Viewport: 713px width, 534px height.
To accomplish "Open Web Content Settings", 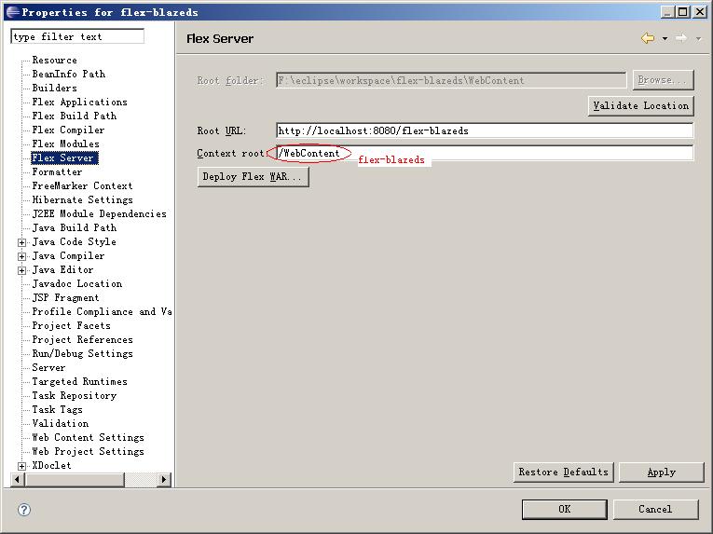I will 88,438.
